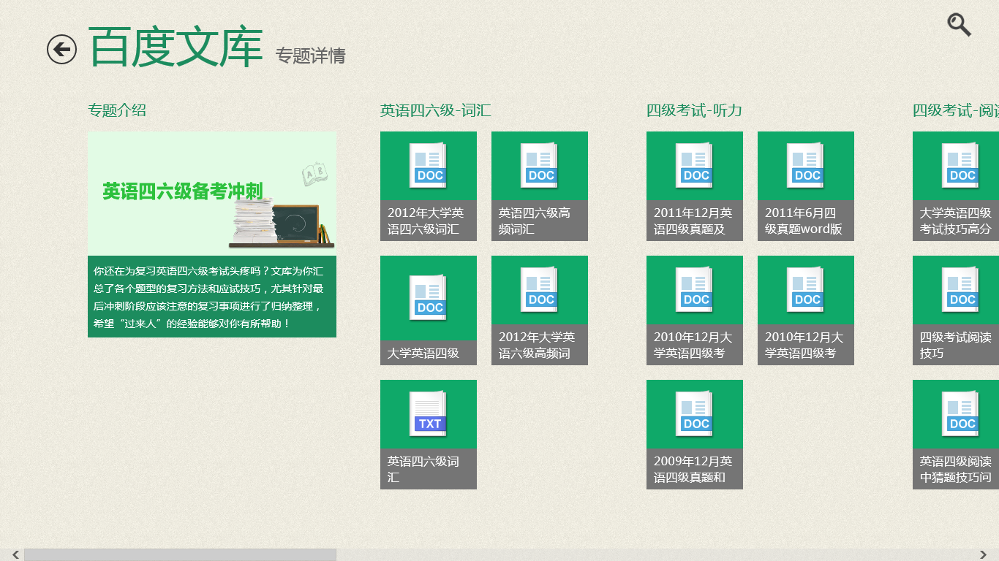Open DOC icon of 英语四级阅读中猜题技巧
The image size is (999, 561).
coord(960,414)
